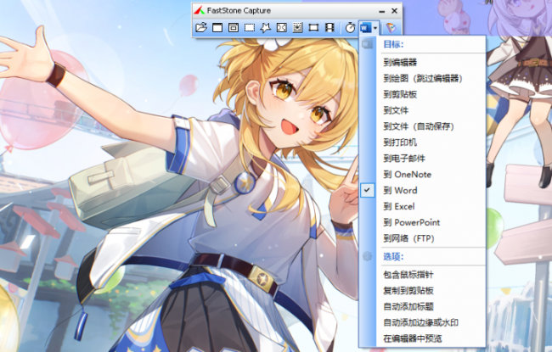This screenshot has height=352, width=552.
Task: Uncheck the selected 到 Word option
Action: pyautogui.click(x=422, y=190)
